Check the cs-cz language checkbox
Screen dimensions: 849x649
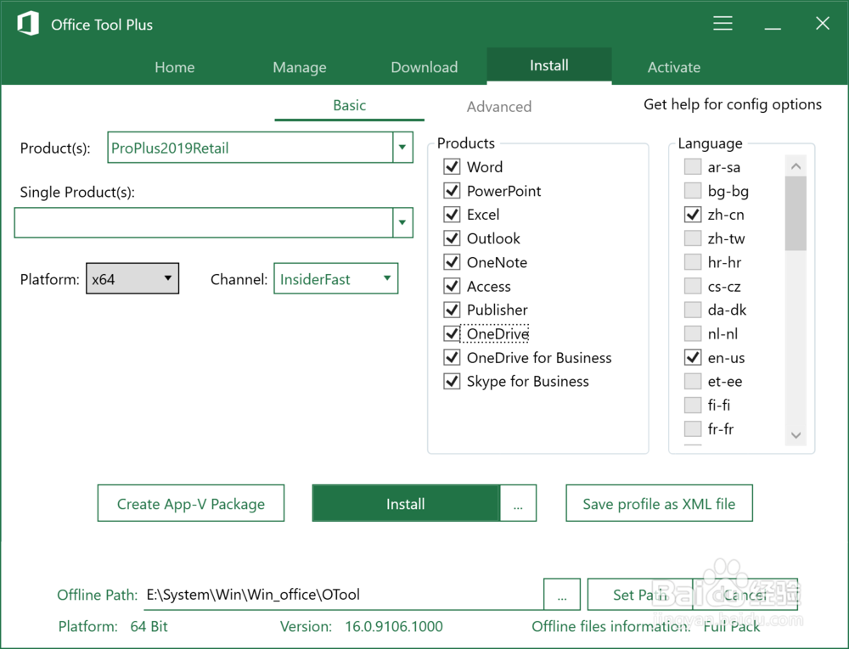(x=693, y=286)
